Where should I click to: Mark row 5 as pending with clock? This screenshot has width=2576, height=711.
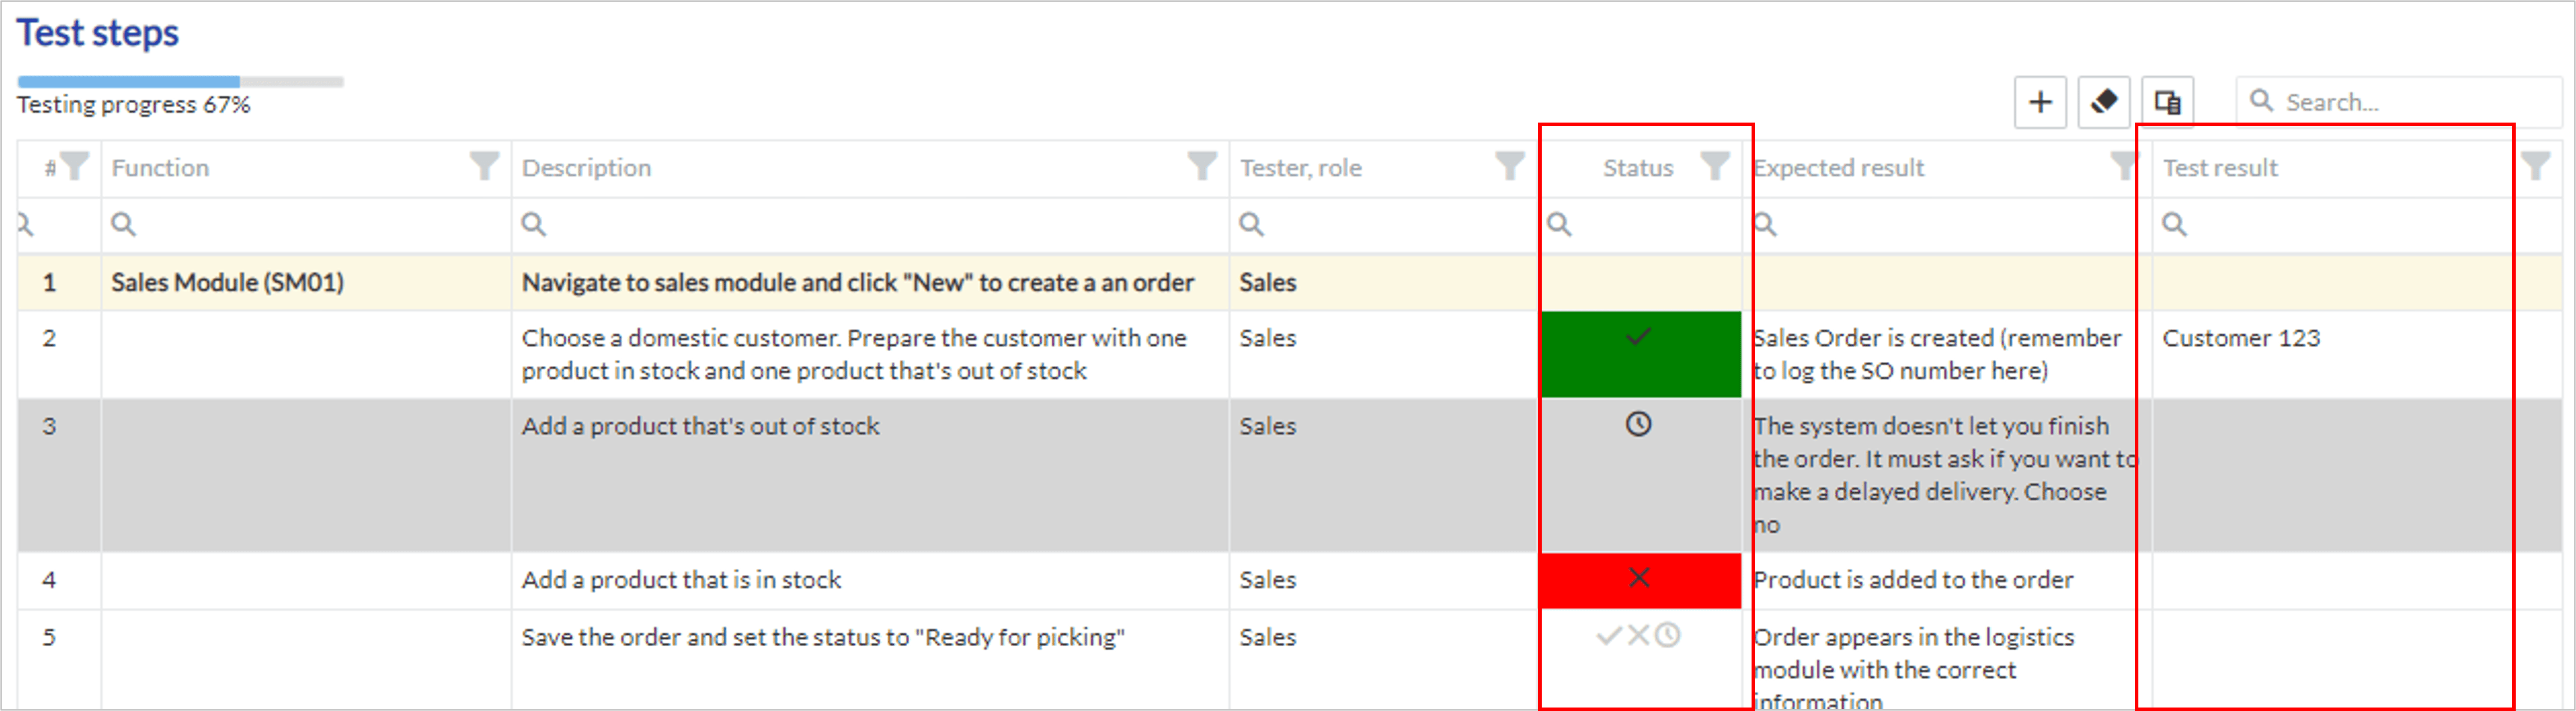click(1667, 635)
